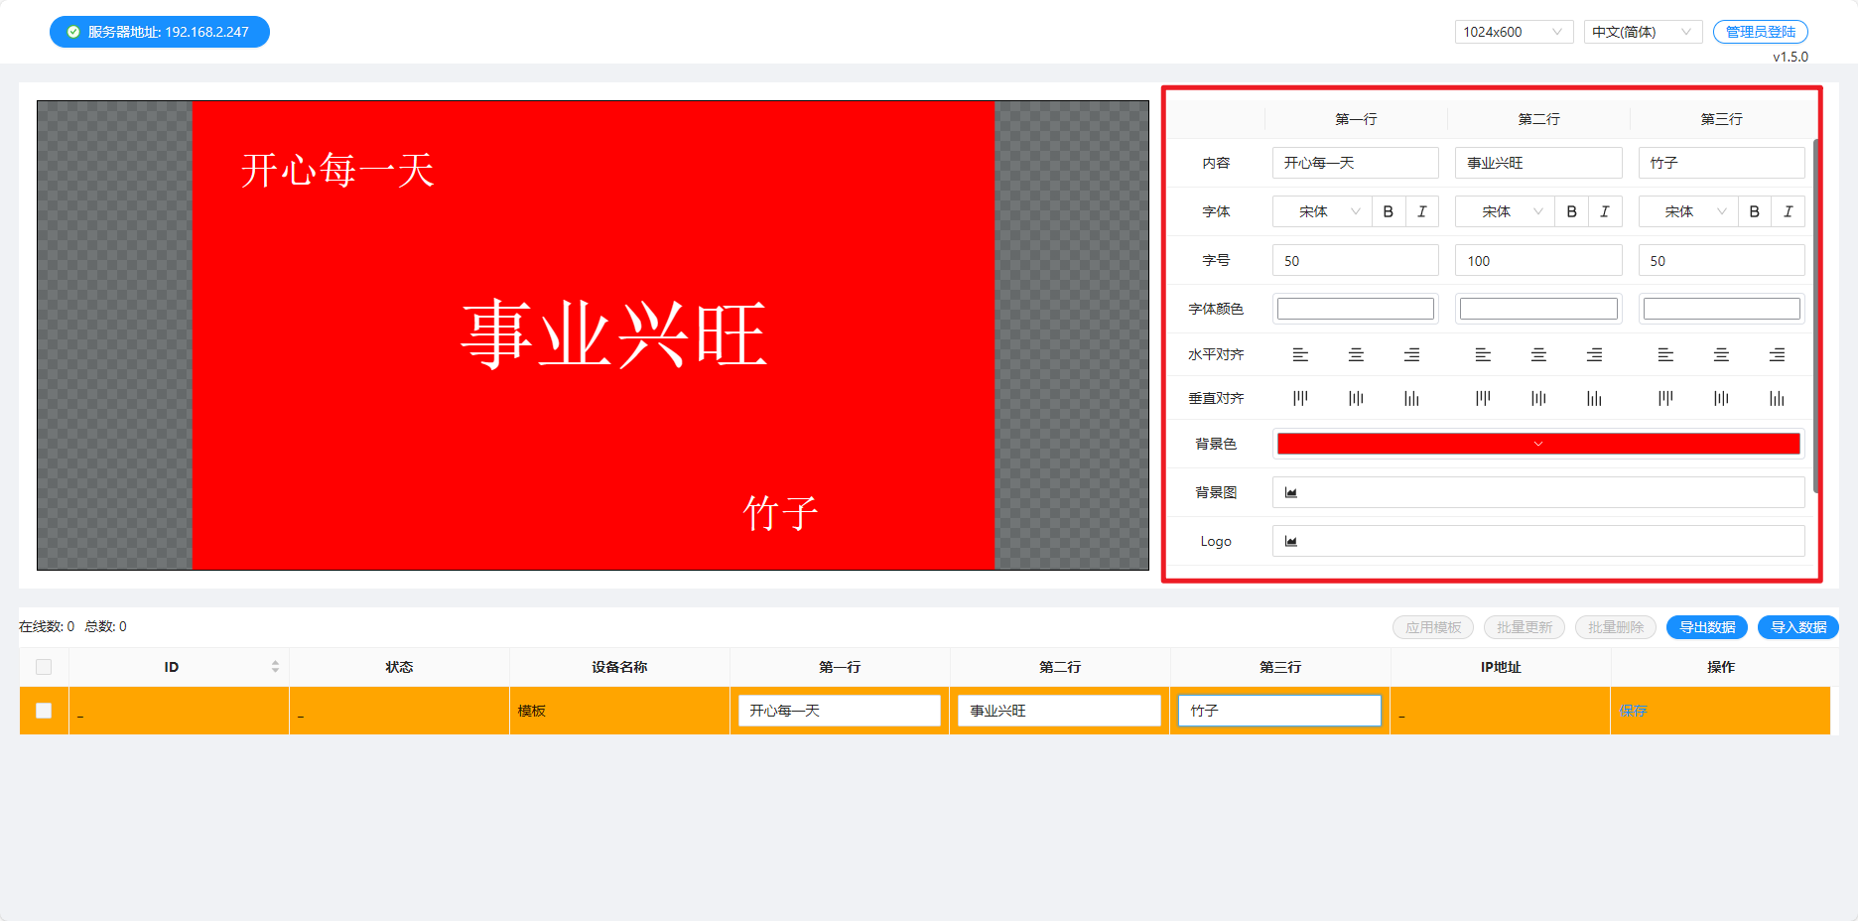
Task: Click the 导出数据 export button
Action: click(x=1706, y=627)
